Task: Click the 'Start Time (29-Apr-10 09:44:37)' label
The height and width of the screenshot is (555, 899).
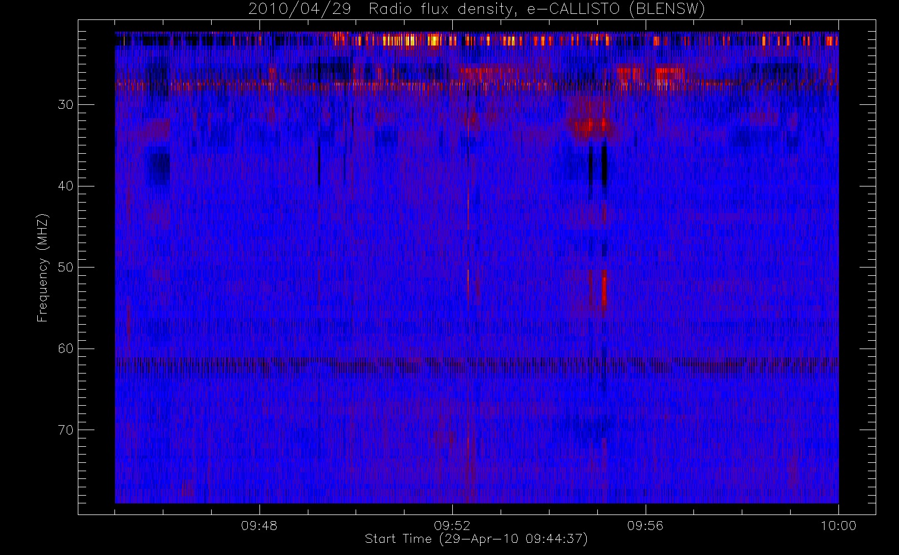Action: click(476, 539)
